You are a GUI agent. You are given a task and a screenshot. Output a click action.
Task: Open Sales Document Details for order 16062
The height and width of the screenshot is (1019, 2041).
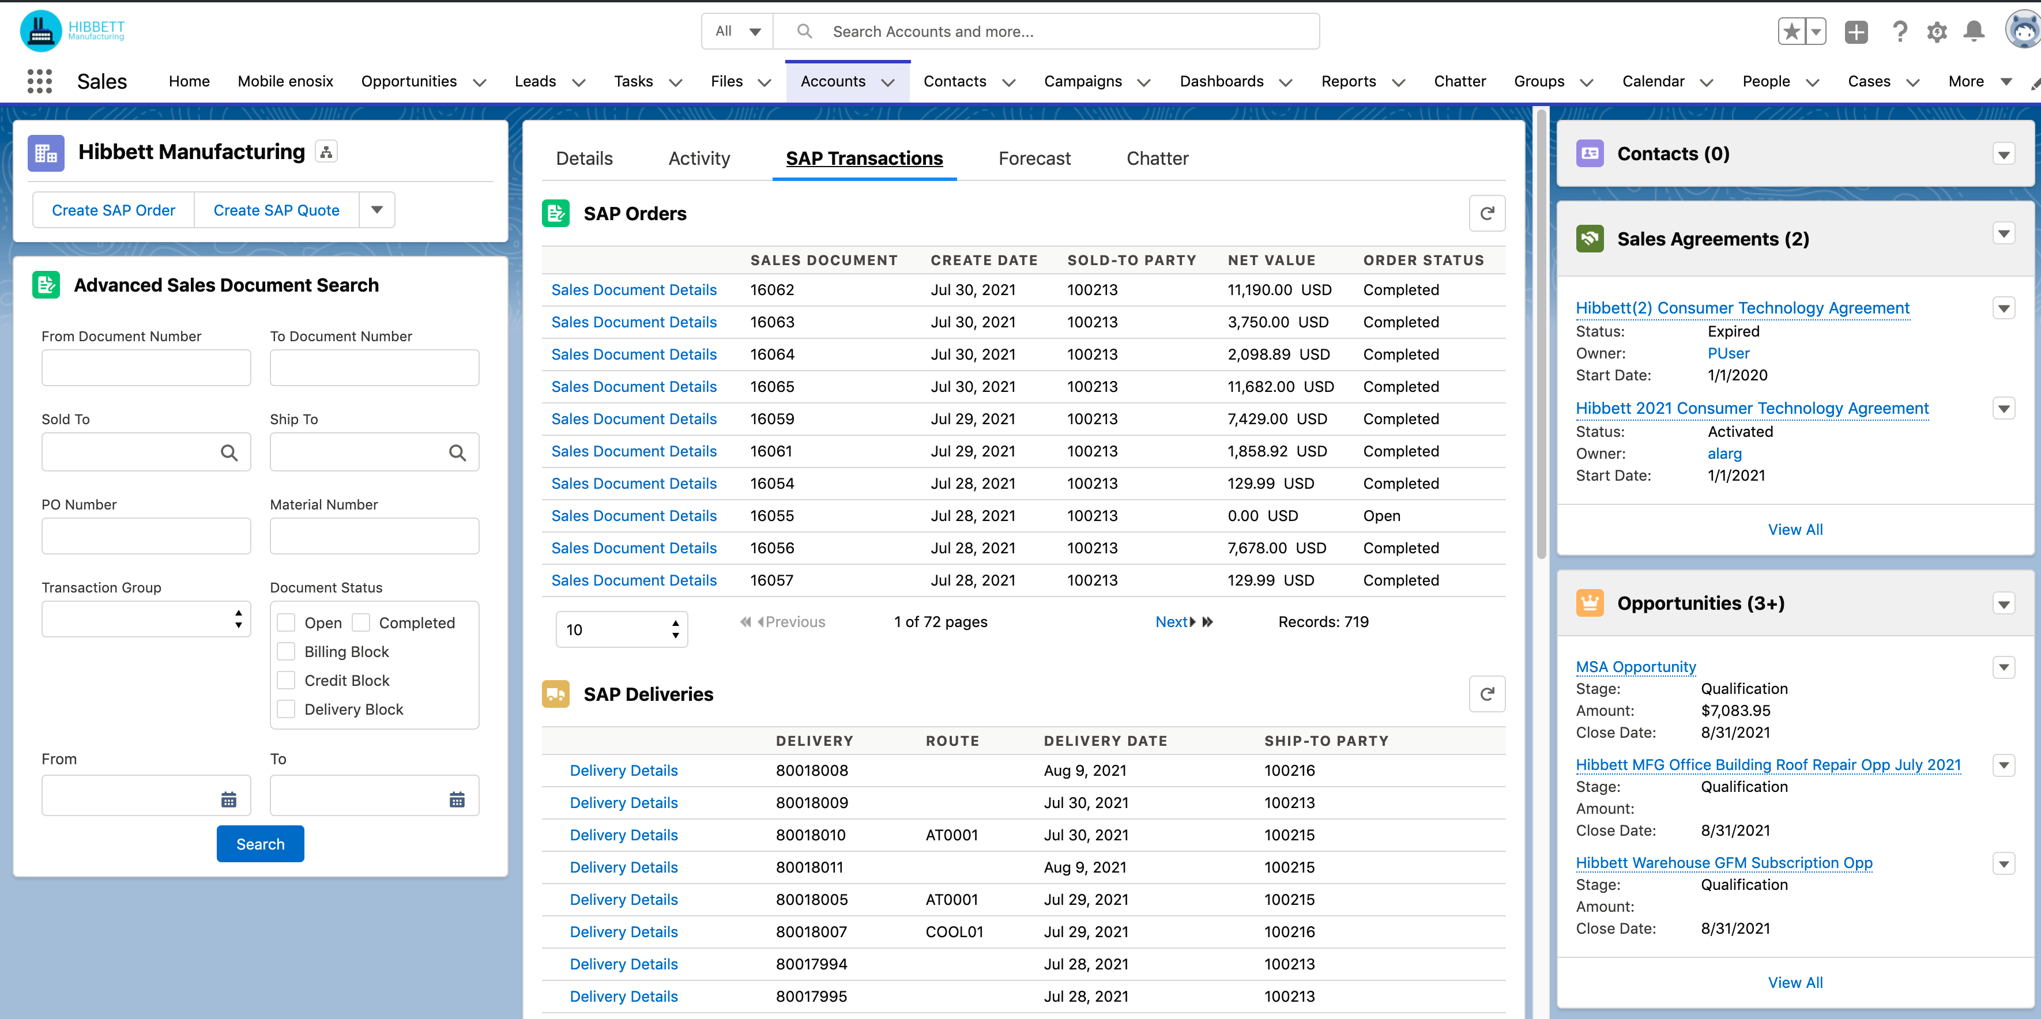coord(634,290)
